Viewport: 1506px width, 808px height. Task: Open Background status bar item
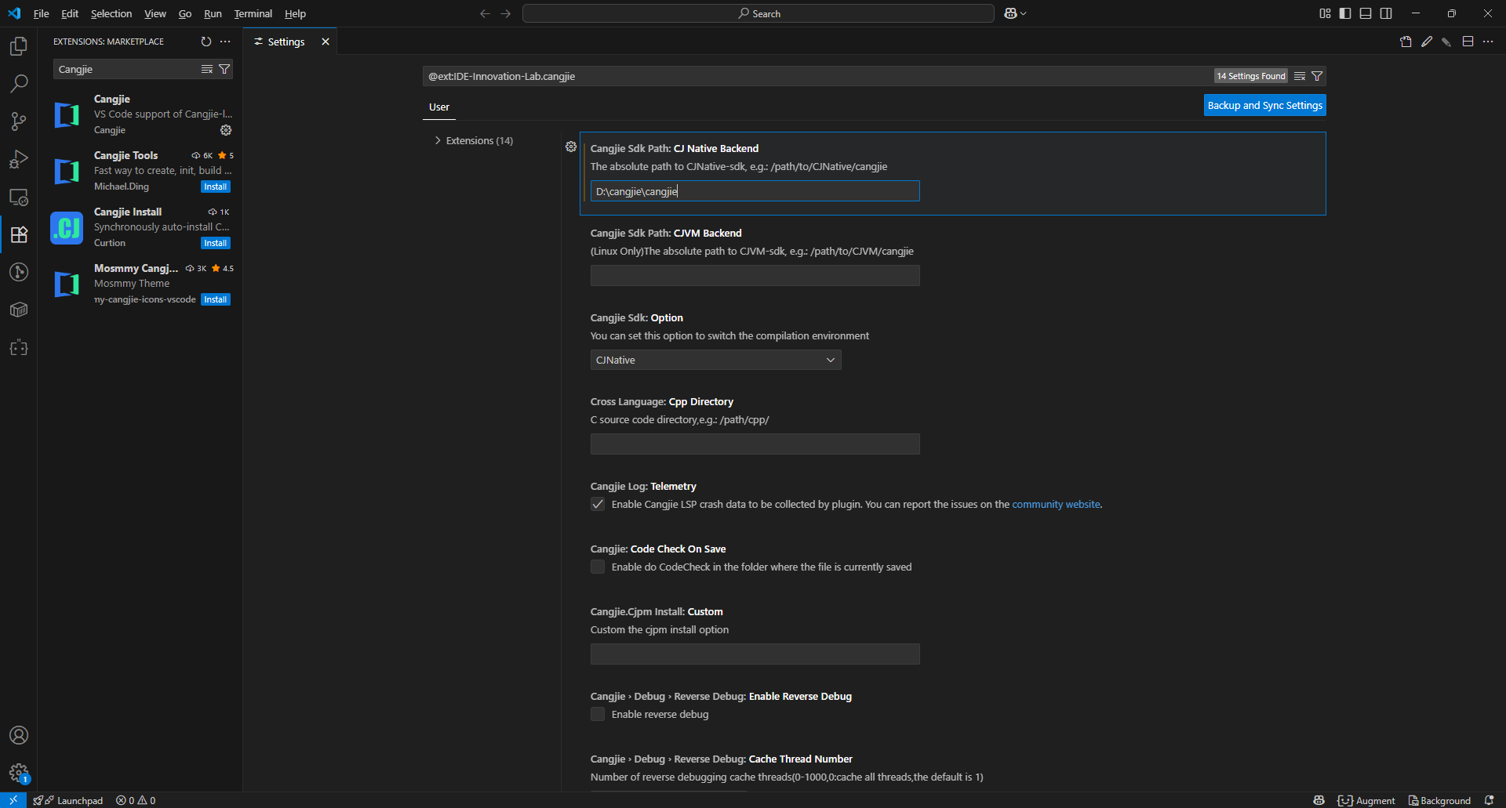click(1439, 800)
